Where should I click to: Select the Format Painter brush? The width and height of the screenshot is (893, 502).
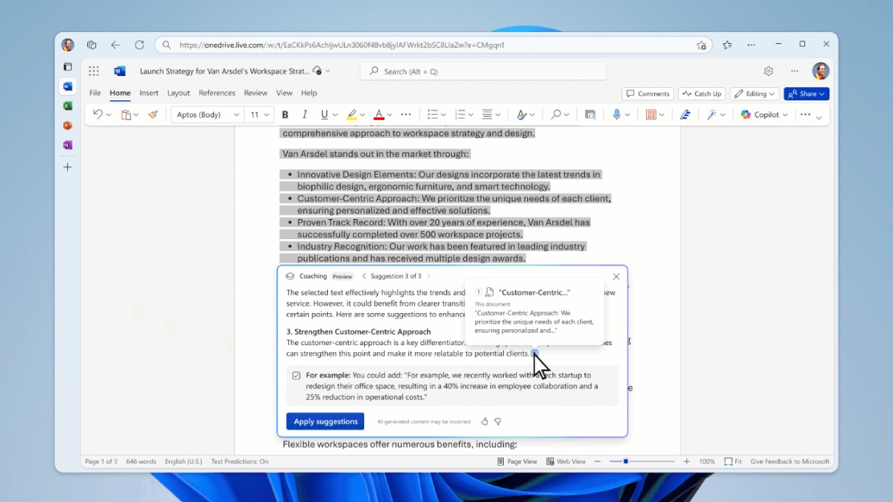[153, 114]
